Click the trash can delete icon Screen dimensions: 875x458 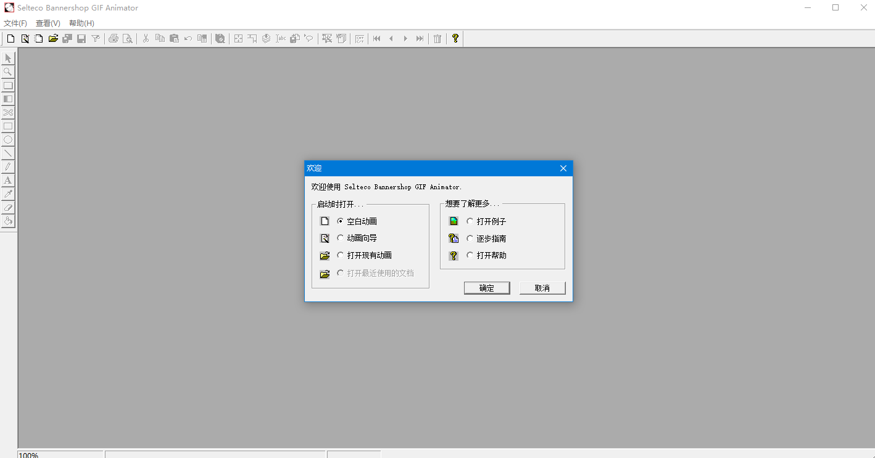[x=437, y=39]
